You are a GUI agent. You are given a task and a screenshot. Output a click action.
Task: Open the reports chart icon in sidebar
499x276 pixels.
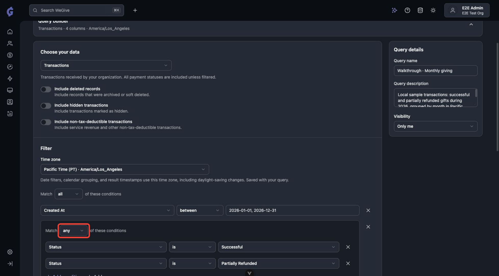tap(10, 114)
